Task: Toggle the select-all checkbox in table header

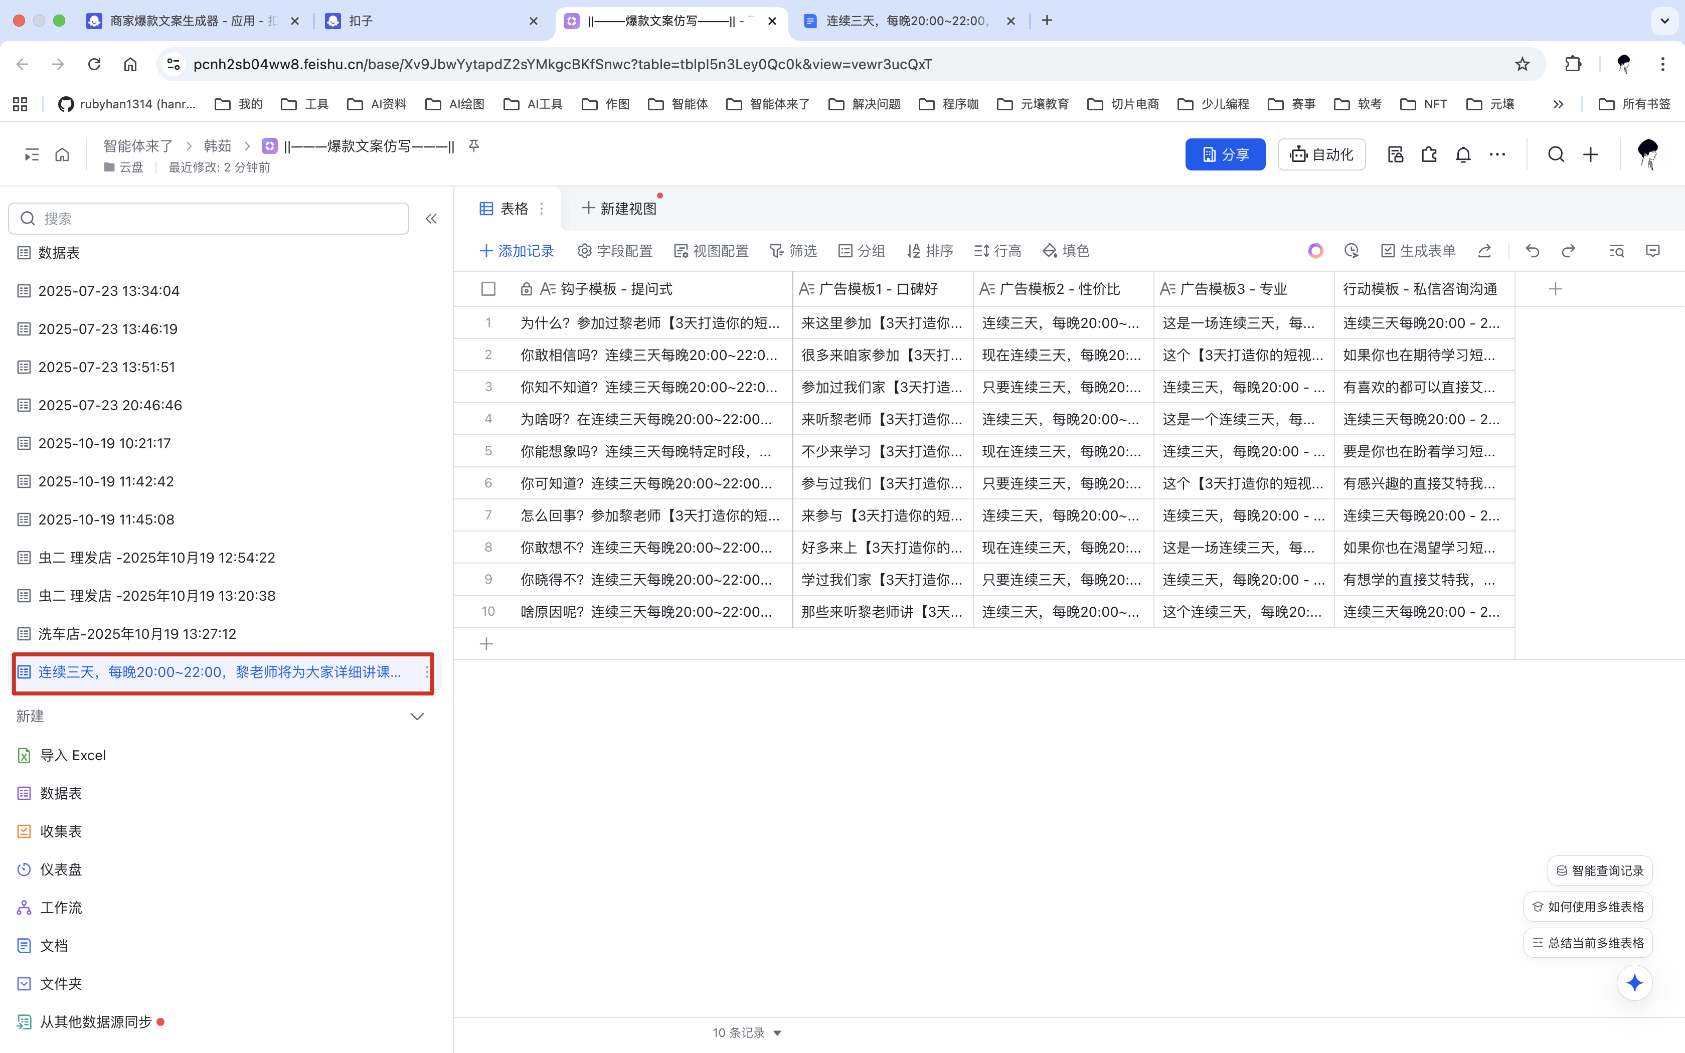Action: point(488,289)
